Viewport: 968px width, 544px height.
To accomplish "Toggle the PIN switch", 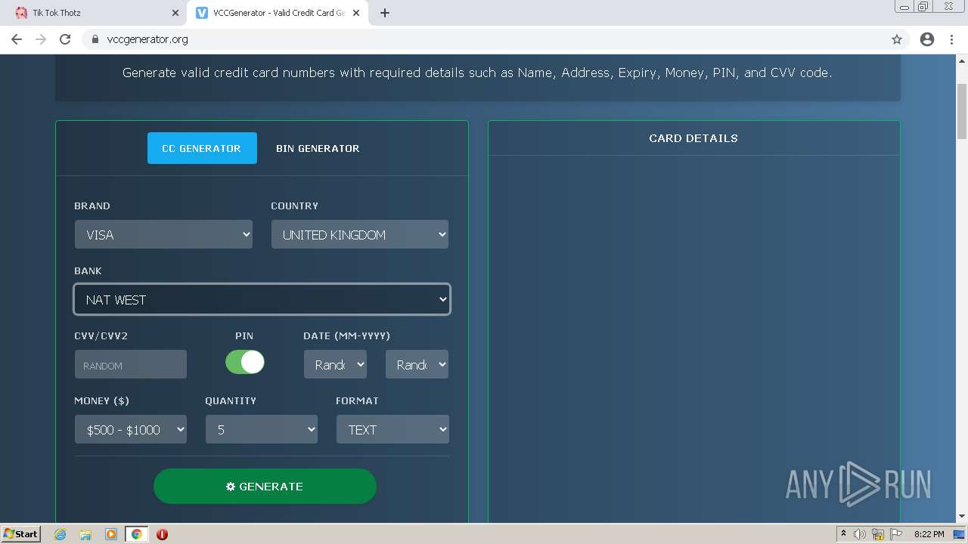I will (245, 362).
